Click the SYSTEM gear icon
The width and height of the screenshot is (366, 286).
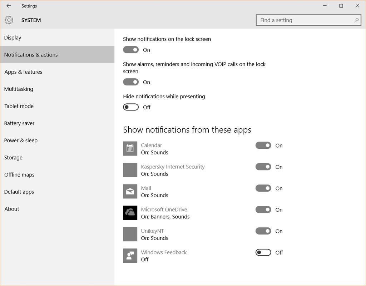[x=9, y=20]
